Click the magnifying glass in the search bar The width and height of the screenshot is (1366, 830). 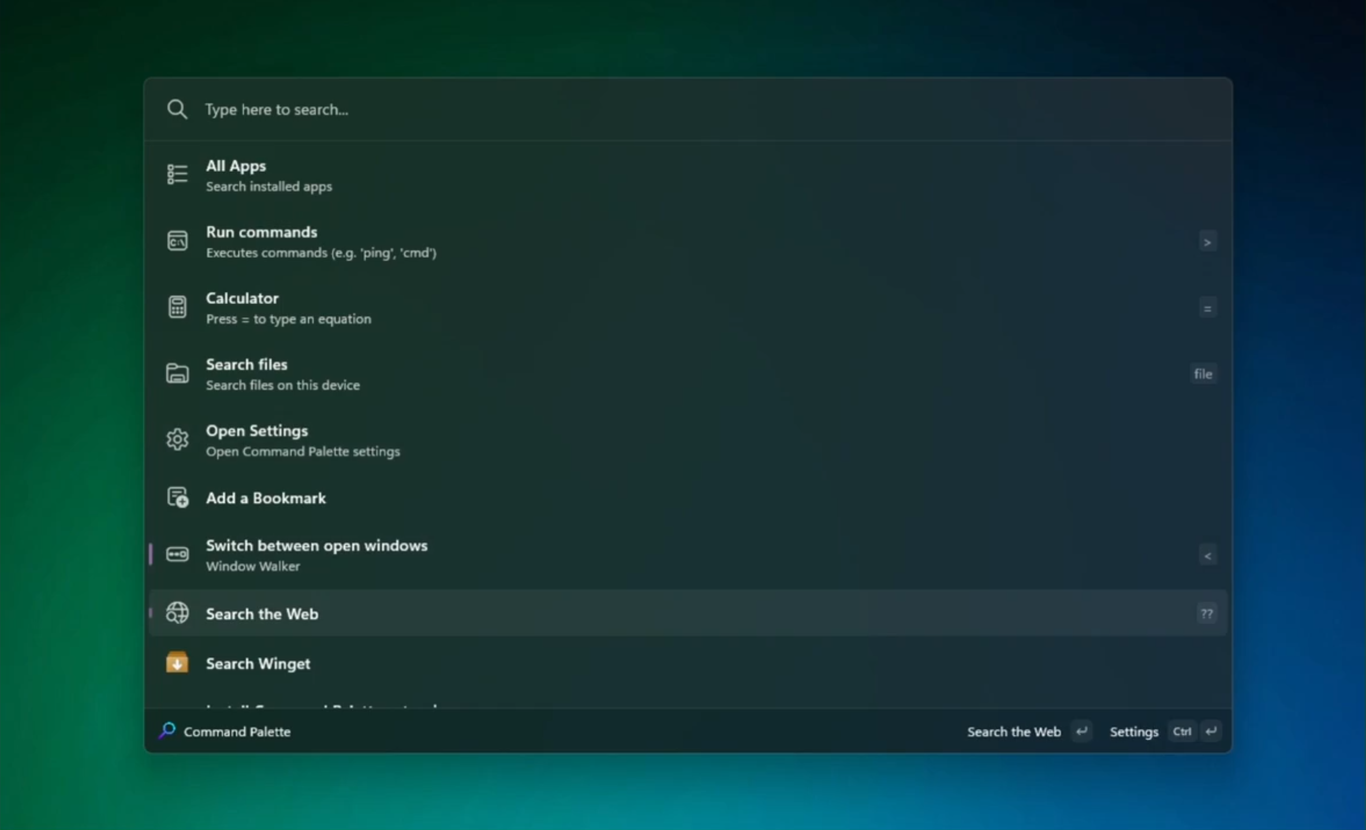pos(177,109)
